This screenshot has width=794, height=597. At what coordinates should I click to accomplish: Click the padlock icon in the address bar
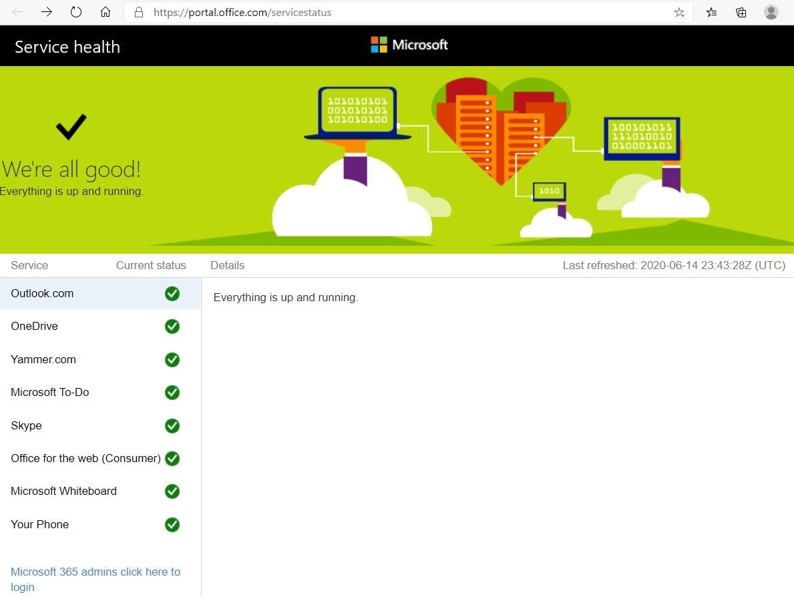coord(138,12)
